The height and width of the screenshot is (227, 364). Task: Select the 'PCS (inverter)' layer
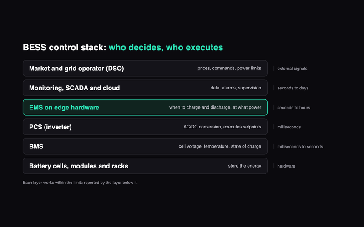click(145, 127)
